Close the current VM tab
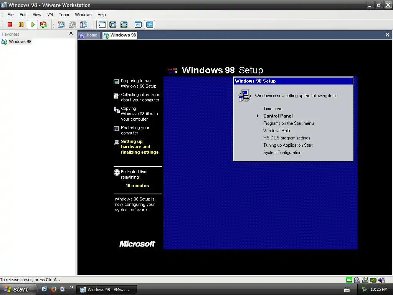The image size is (393, 295). pos(387,35)
